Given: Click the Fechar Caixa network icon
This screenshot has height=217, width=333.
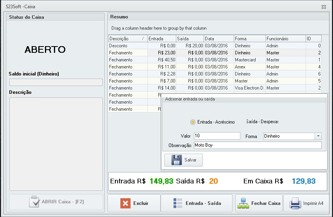Looking at the screenshot, I should [x=243, y=203].
